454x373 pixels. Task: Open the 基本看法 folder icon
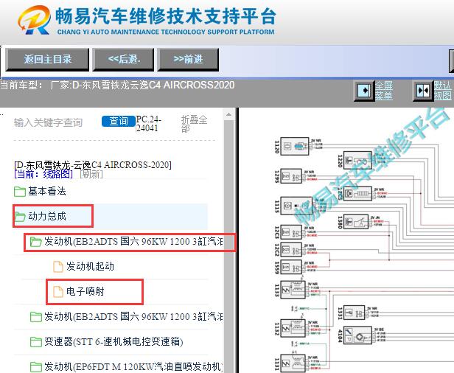click(19, 191)
